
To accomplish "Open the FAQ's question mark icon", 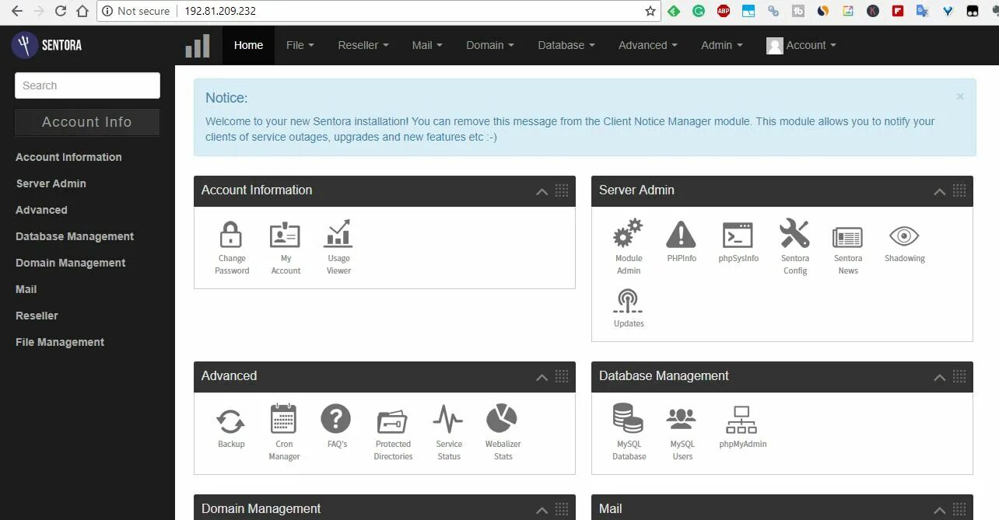I will tap(335, 419).
